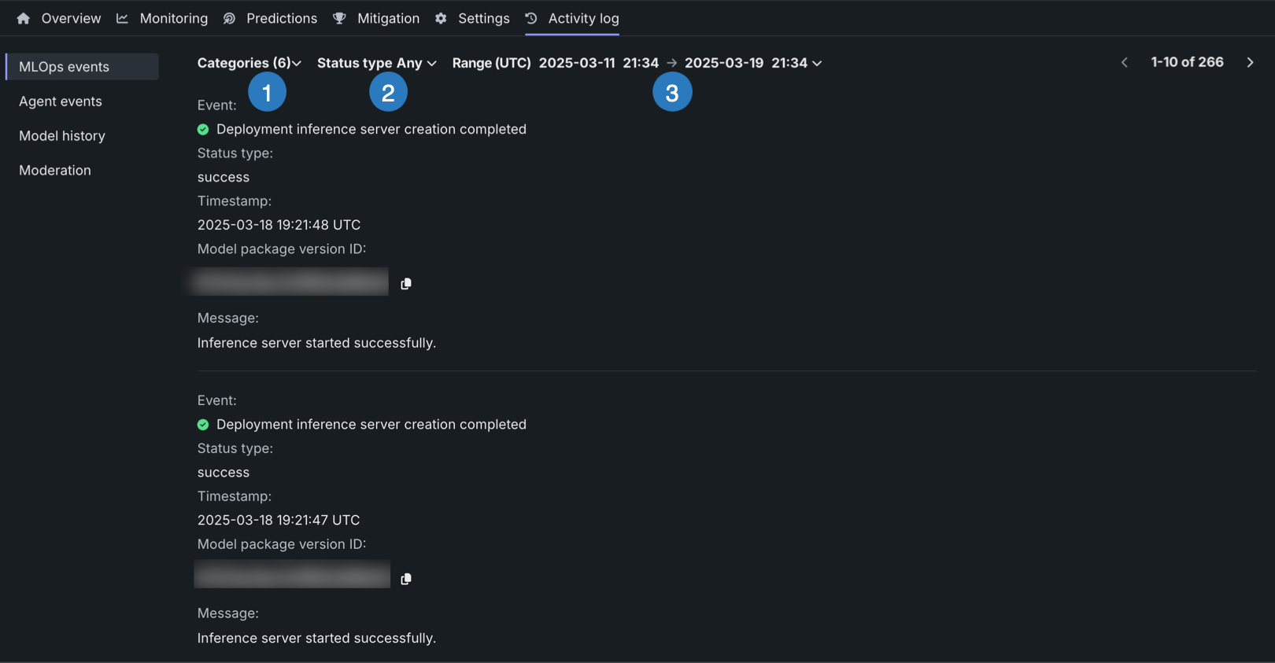
Task: Click the Overview home icon
Action: [24, 18]
